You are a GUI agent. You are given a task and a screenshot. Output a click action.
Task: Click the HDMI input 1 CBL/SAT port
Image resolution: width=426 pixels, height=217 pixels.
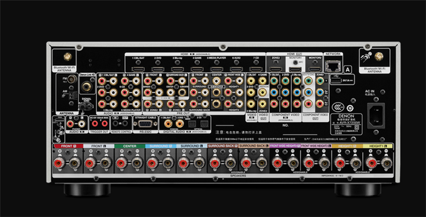[x=138, y=69]
